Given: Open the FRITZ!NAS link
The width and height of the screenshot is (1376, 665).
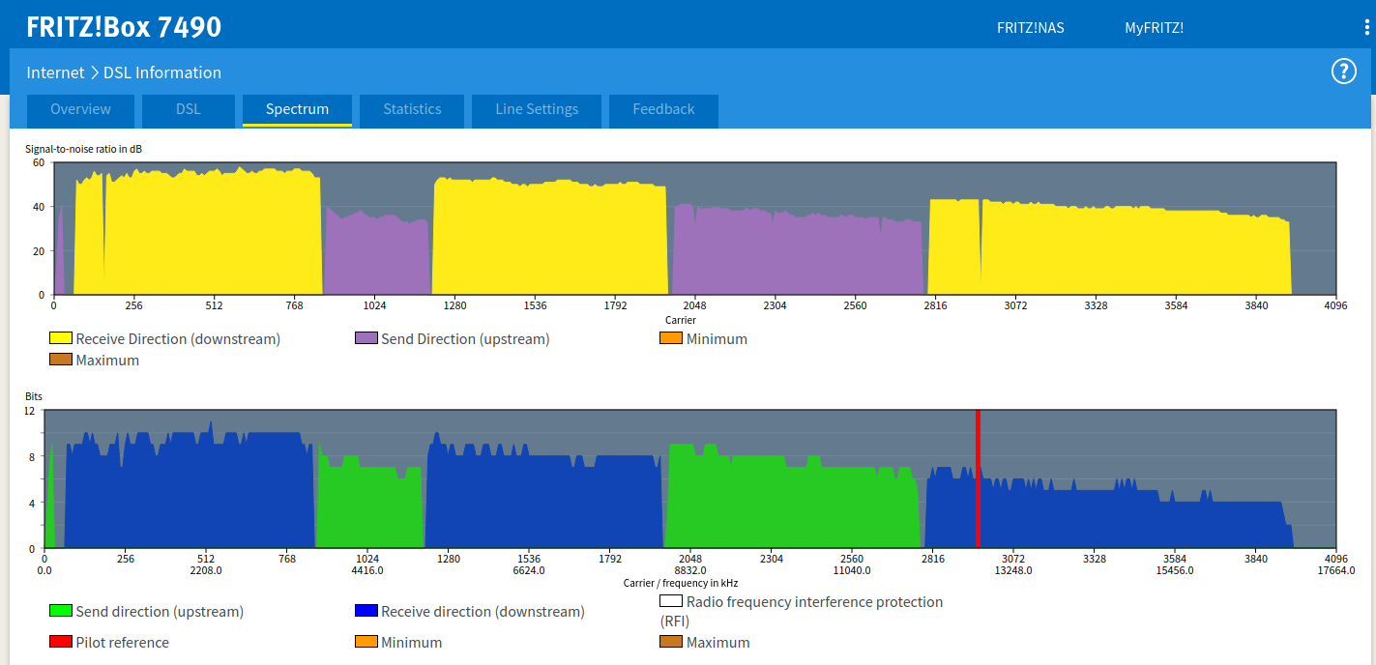Looking at the screenshot, I should point(1030,27).
